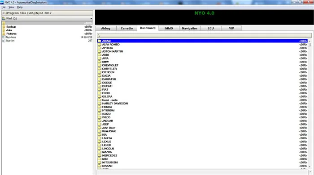The image size is (314, 175).
Task: Click the BMW folder icon
Action: click(x=100, y=62)
